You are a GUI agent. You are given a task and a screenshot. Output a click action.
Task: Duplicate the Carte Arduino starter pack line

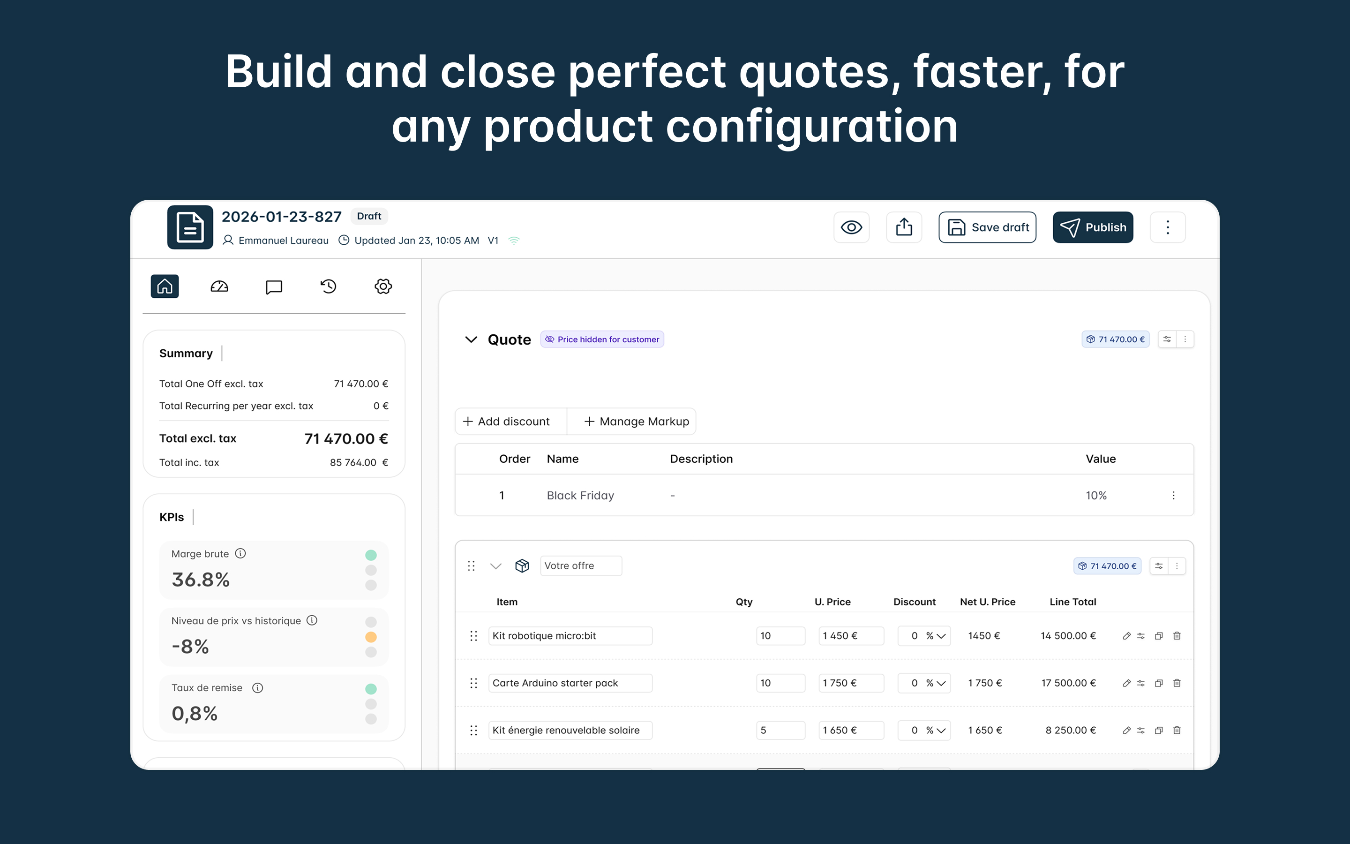pyautogui.click(x=1159, y=683)
